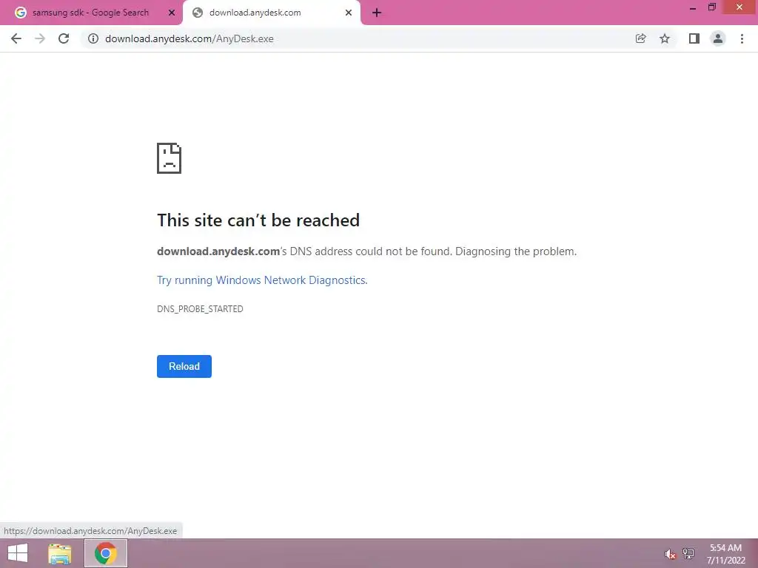Select the download.anydesk.com tab

click(x=271, y=13)
